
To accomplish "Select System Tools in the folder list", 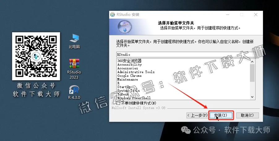I will coord(128,90).
